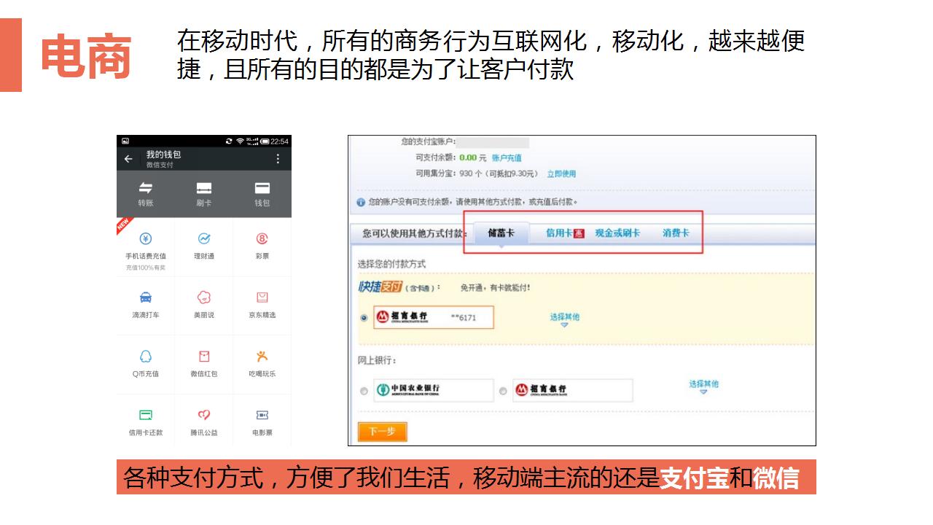
Task: Open the three-dot overflow menu in wallet
Action: (277, 159)
